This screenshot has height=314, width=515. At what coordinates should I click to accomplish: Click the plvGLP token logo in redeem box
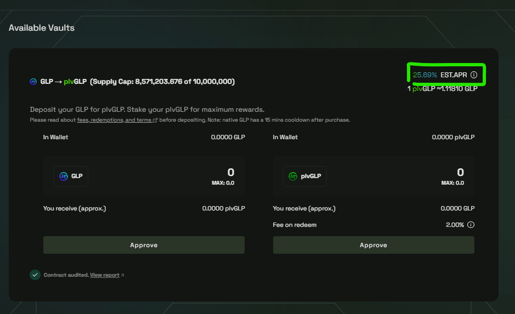293,176
